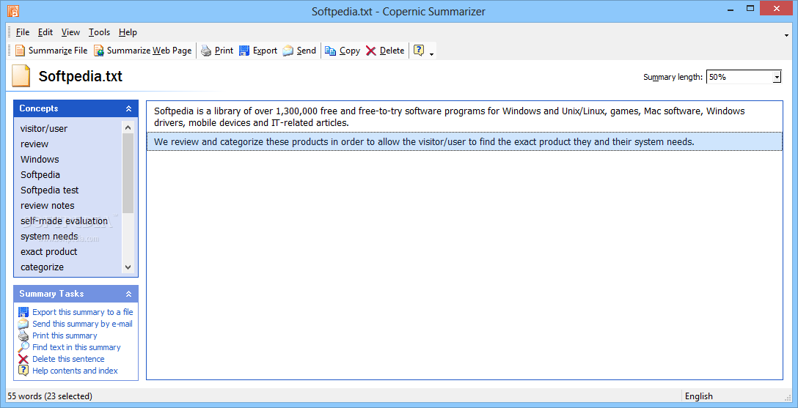
Task: Click the Softpedia.txt document icon in header
Action: [21, 76]
